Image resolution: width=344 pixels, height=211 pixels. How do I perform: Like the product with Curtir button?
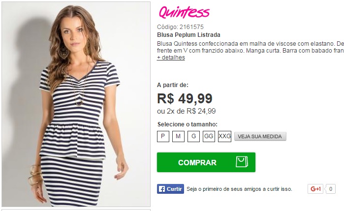(x=170, y=189)
